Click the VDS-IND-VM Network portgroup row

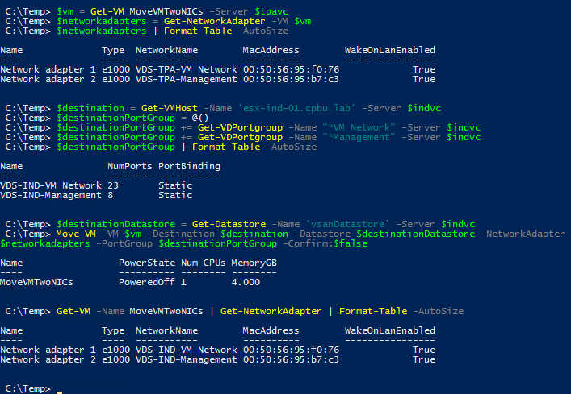96,185
